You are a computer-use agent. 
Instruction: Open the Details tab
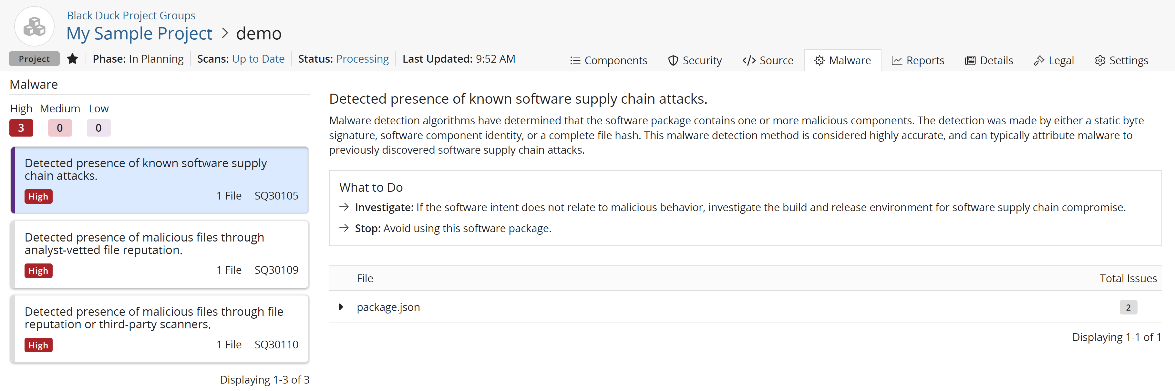pos(989,60)
